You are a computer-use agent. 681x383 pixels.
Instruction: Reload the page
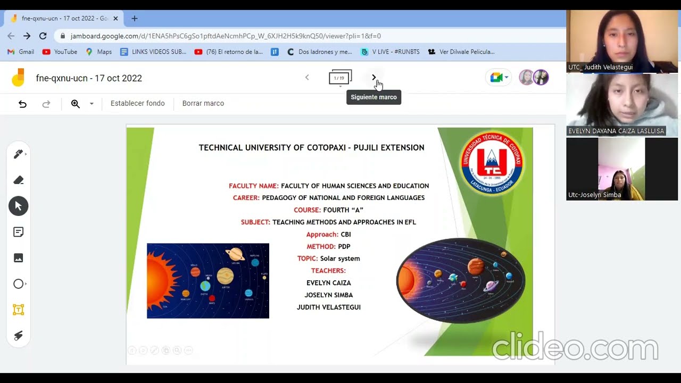coord(43,36)
